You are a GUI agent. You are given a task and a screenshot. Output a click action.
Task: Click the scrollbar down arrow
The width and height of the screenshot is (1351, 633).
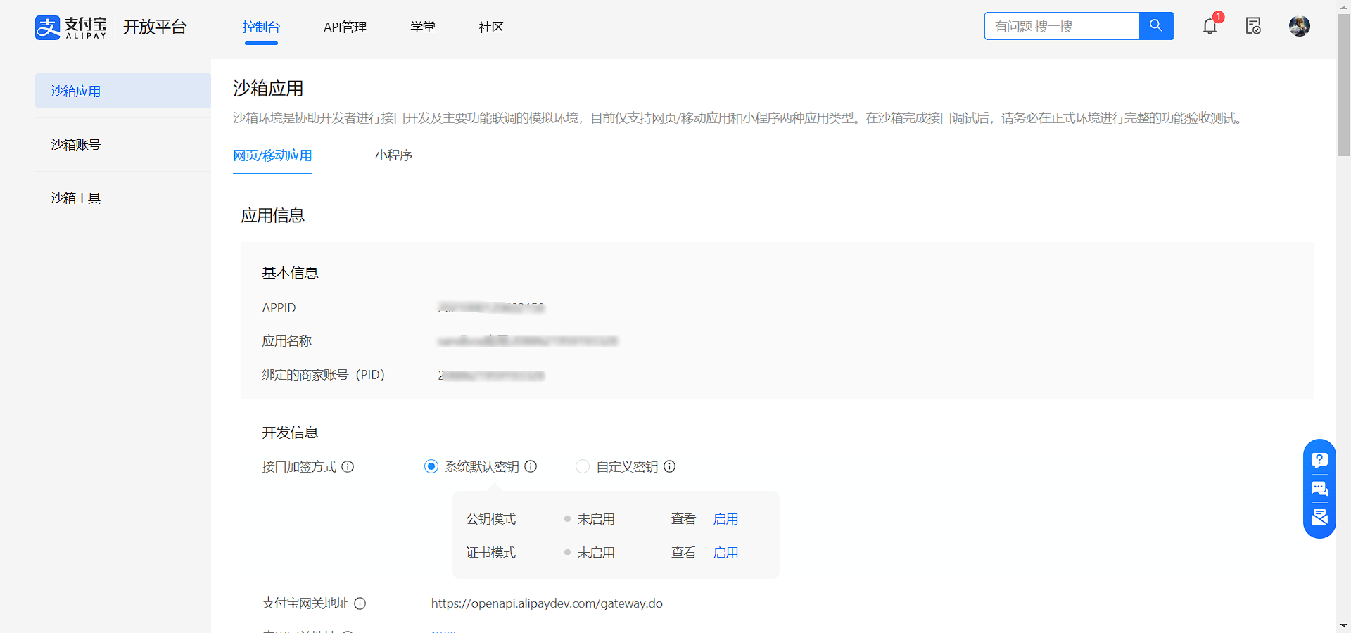coord(1343,625)
